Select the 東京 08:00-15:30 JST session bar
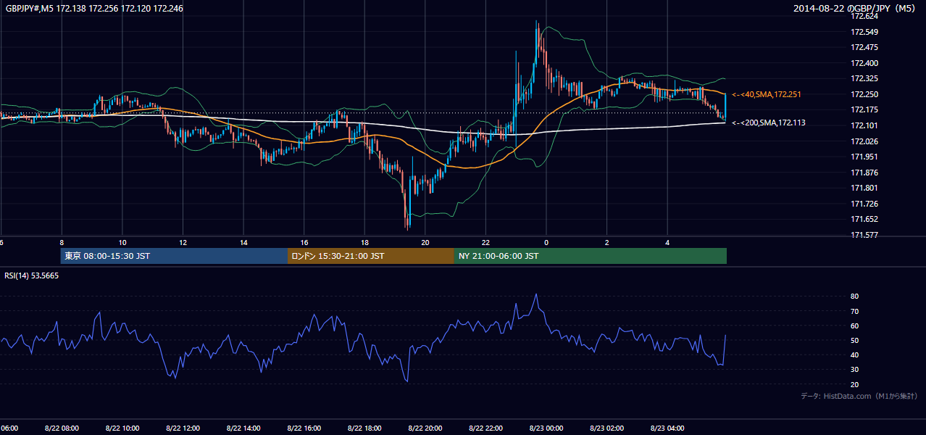Viewport: 926px width, 435px height. [174, 256]
